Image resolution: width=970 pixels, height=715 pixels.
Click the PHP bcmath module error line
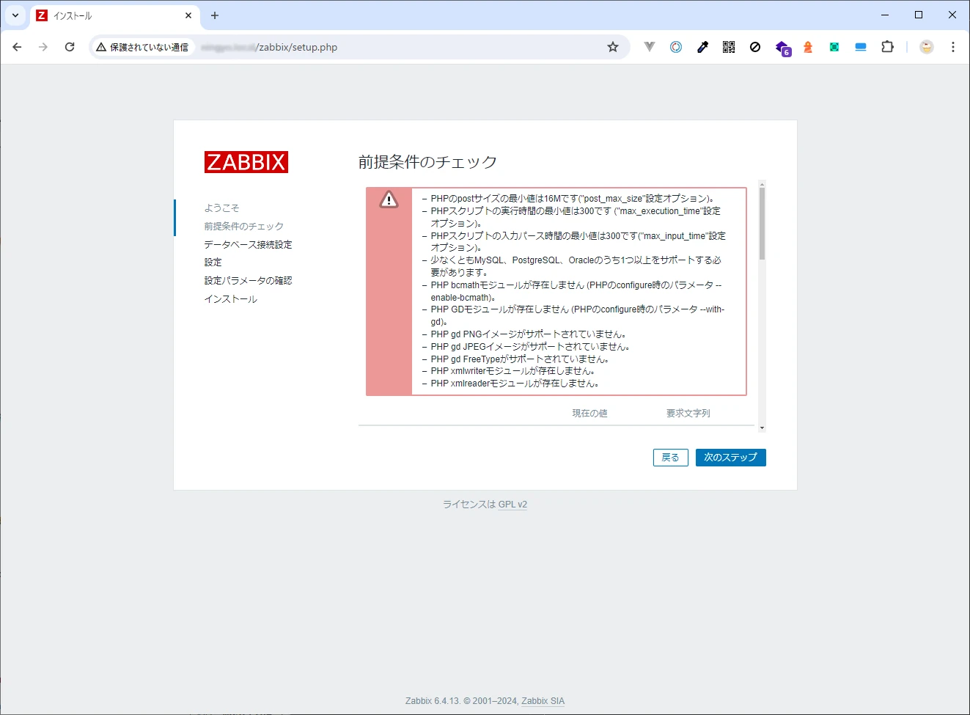(576, 291)
